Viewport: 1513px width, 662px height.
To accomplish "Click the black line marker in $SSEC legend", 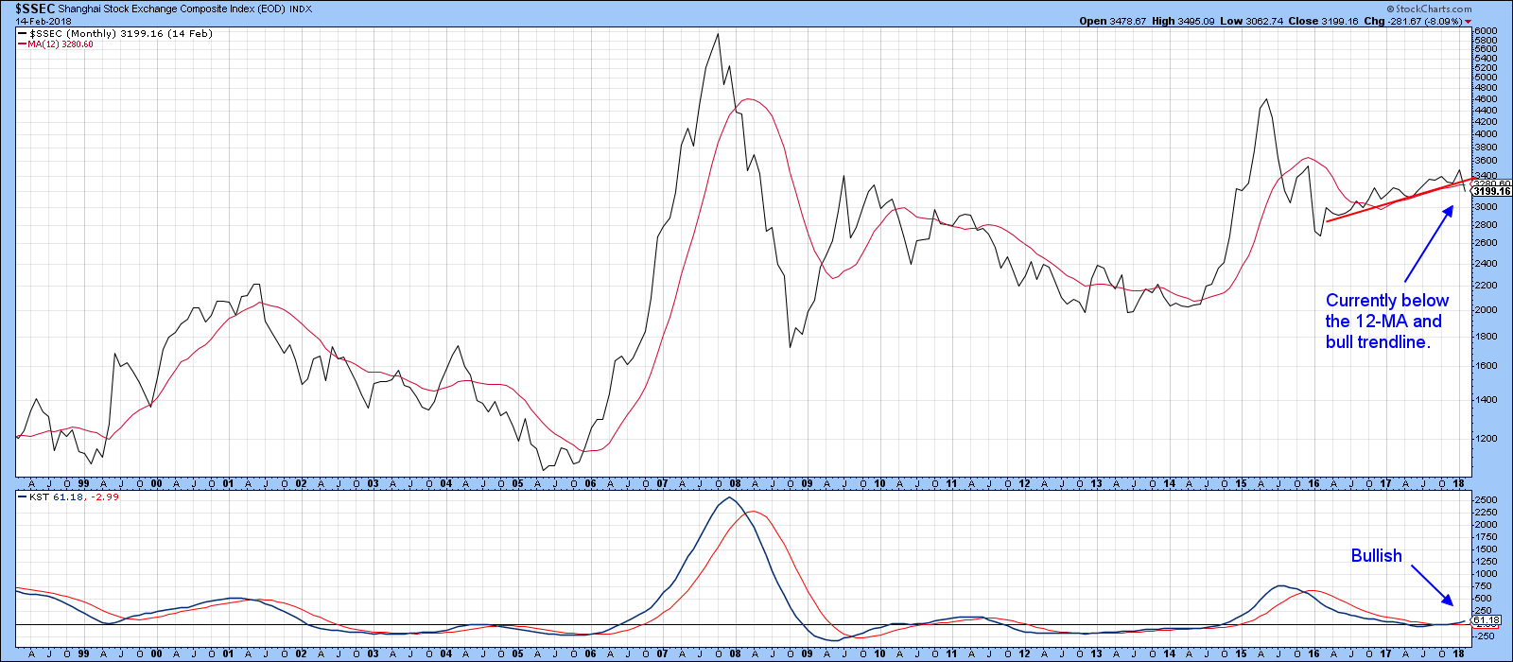I will (x=23, y=33).
